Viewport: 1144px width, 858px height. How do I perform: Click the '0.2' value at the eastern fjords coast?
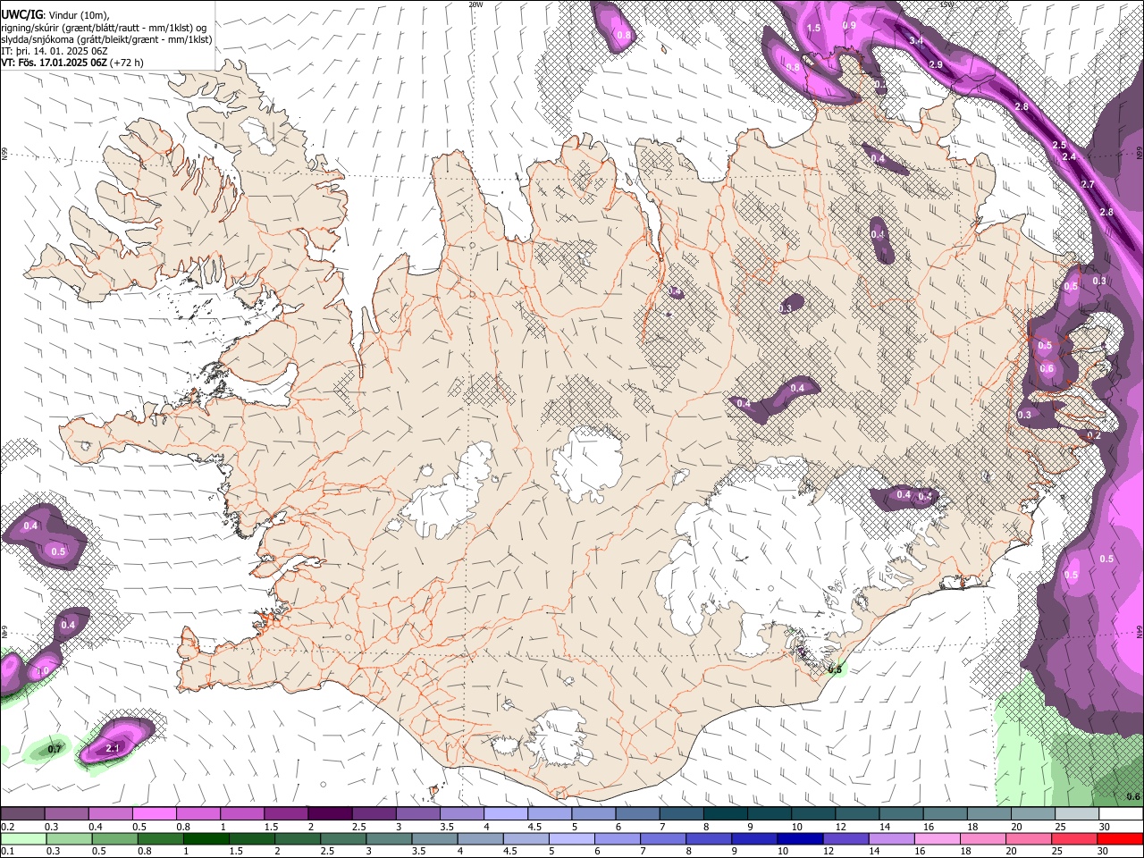(1094, 435)
